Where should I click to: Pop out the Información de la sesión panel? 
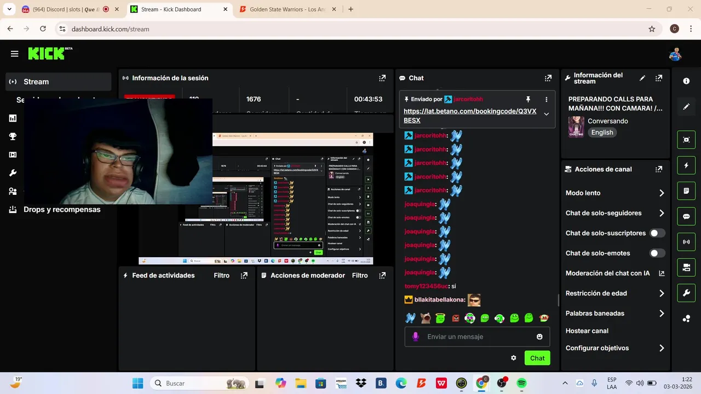pyautogui.click(x=382, y=78)
